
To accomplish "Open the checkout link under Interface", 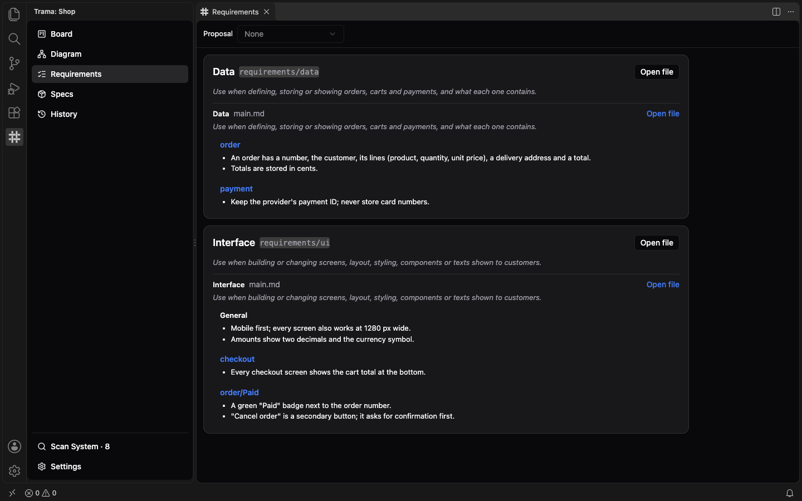I will (237, 359).
